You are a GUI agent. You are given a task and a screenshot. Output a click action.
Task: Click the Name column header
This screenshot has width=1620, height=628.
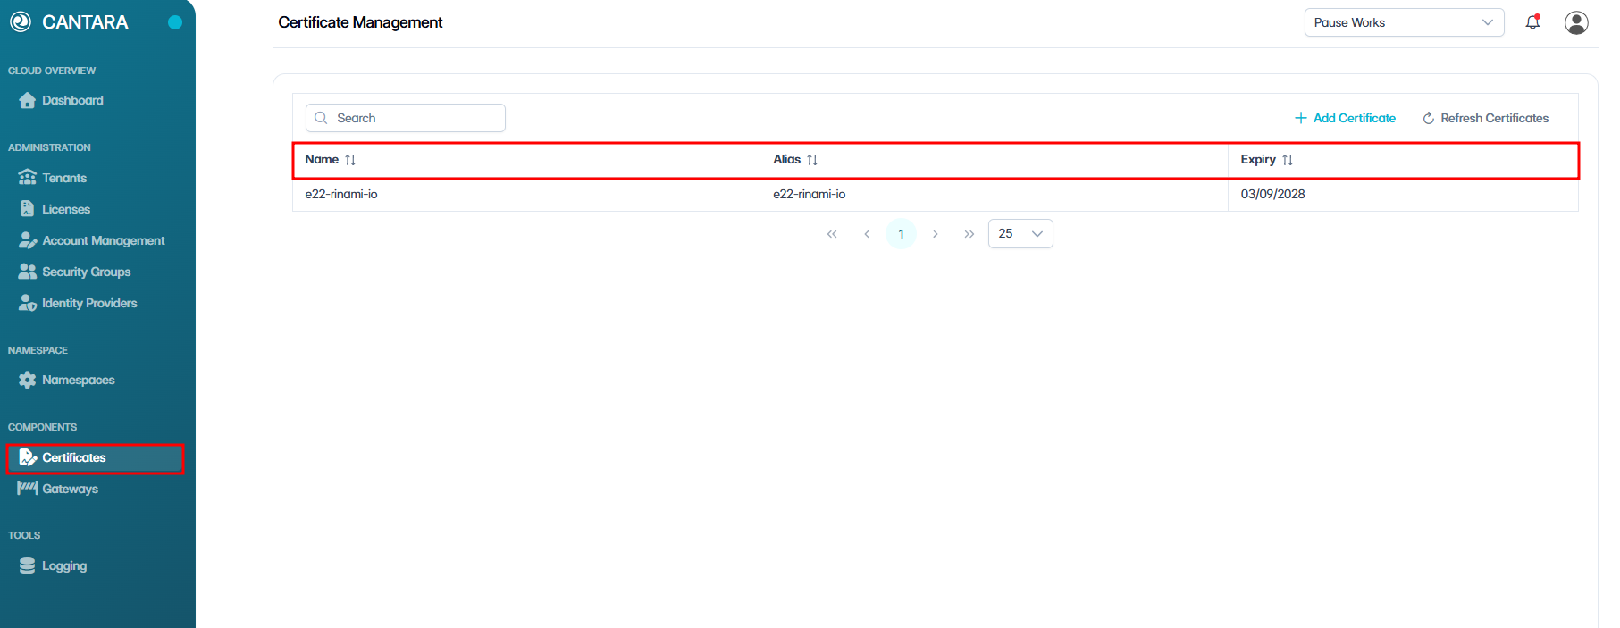526,160
